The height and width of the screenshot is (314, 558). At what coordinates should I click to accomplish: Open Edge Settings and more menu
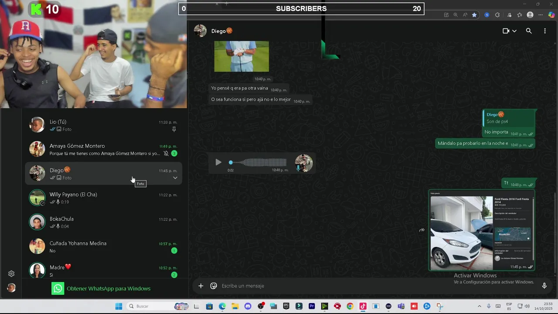pos(541,15)
